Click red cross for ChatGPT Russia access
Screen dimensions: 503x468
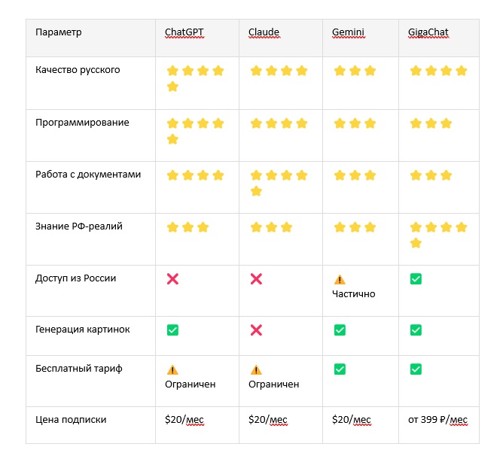coord(172,279)
